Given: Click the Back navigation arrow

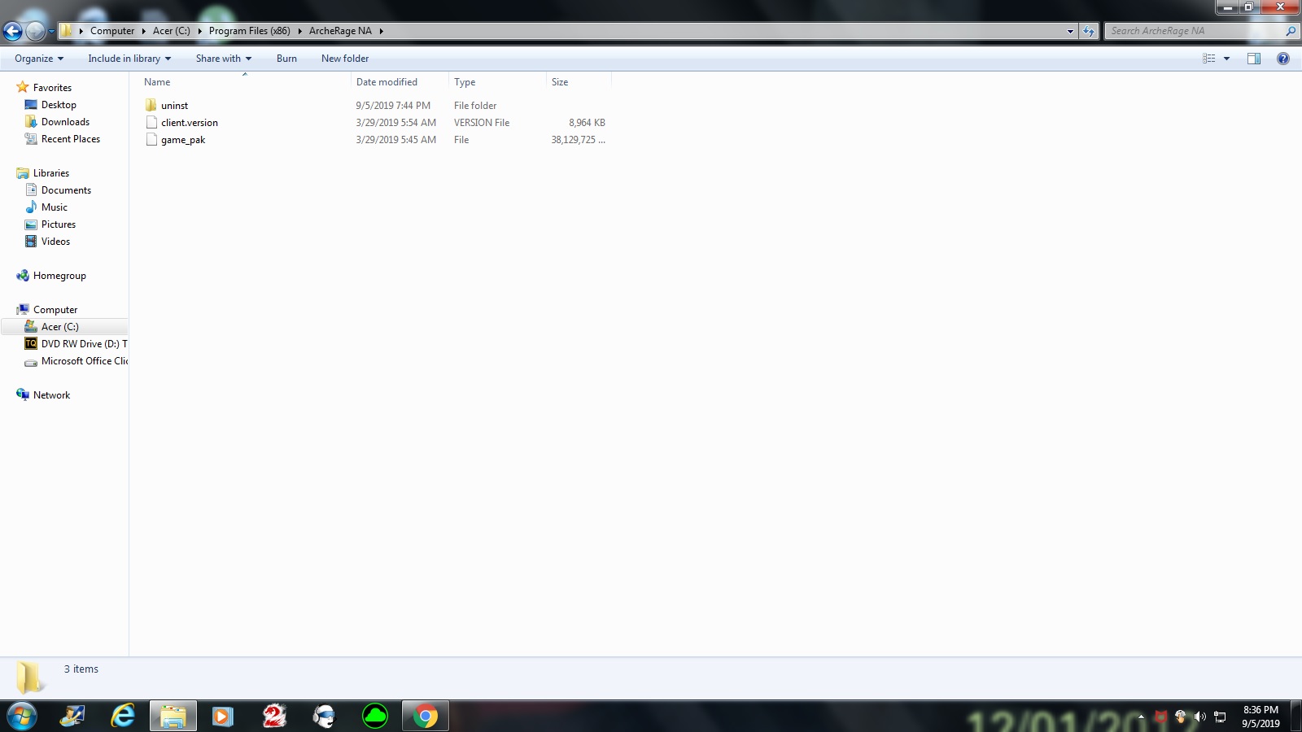Looking at the screenshot, I should click(12, 32).
